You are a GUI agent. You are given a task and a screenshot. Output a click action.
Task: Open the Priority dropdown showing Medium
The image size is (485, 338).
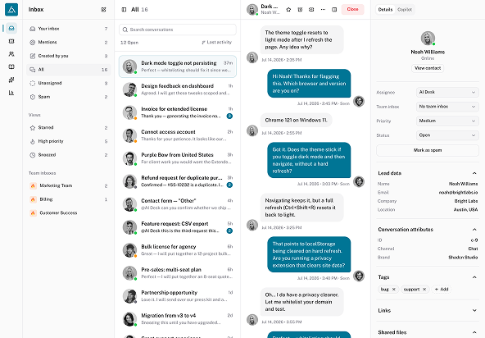(447, 121)
